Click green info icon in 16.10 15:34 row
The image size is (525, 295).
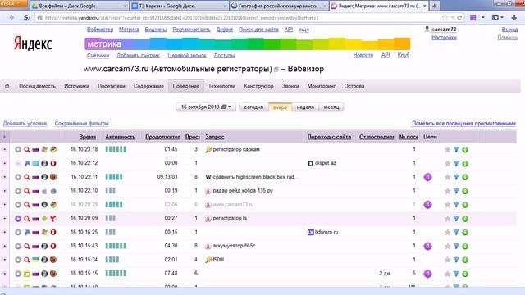(465, 260)
